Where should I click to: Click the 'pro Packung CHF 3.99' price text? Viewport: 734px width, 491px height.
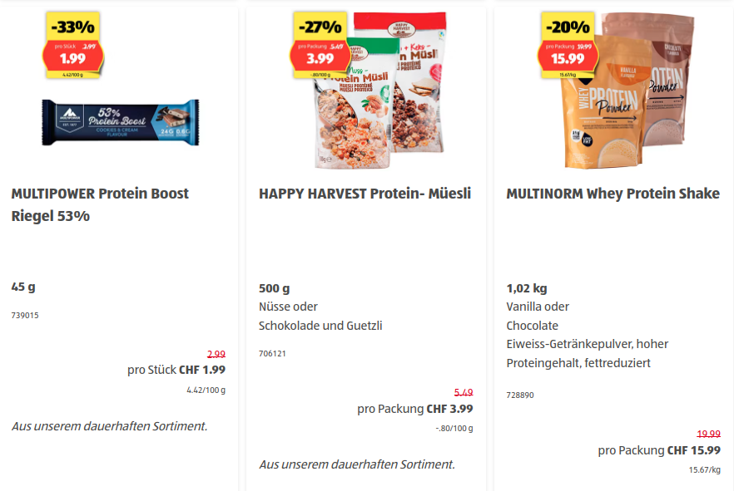tap(414, 408)
